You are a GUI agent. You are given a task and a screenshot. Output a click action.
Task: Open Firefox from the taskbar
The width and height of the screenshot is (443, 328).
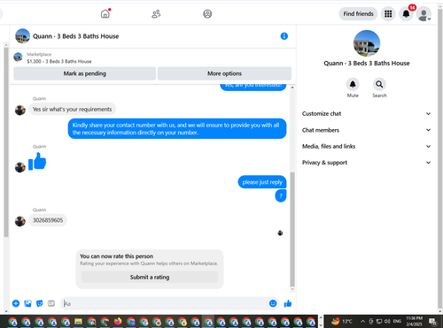(118, 321)
